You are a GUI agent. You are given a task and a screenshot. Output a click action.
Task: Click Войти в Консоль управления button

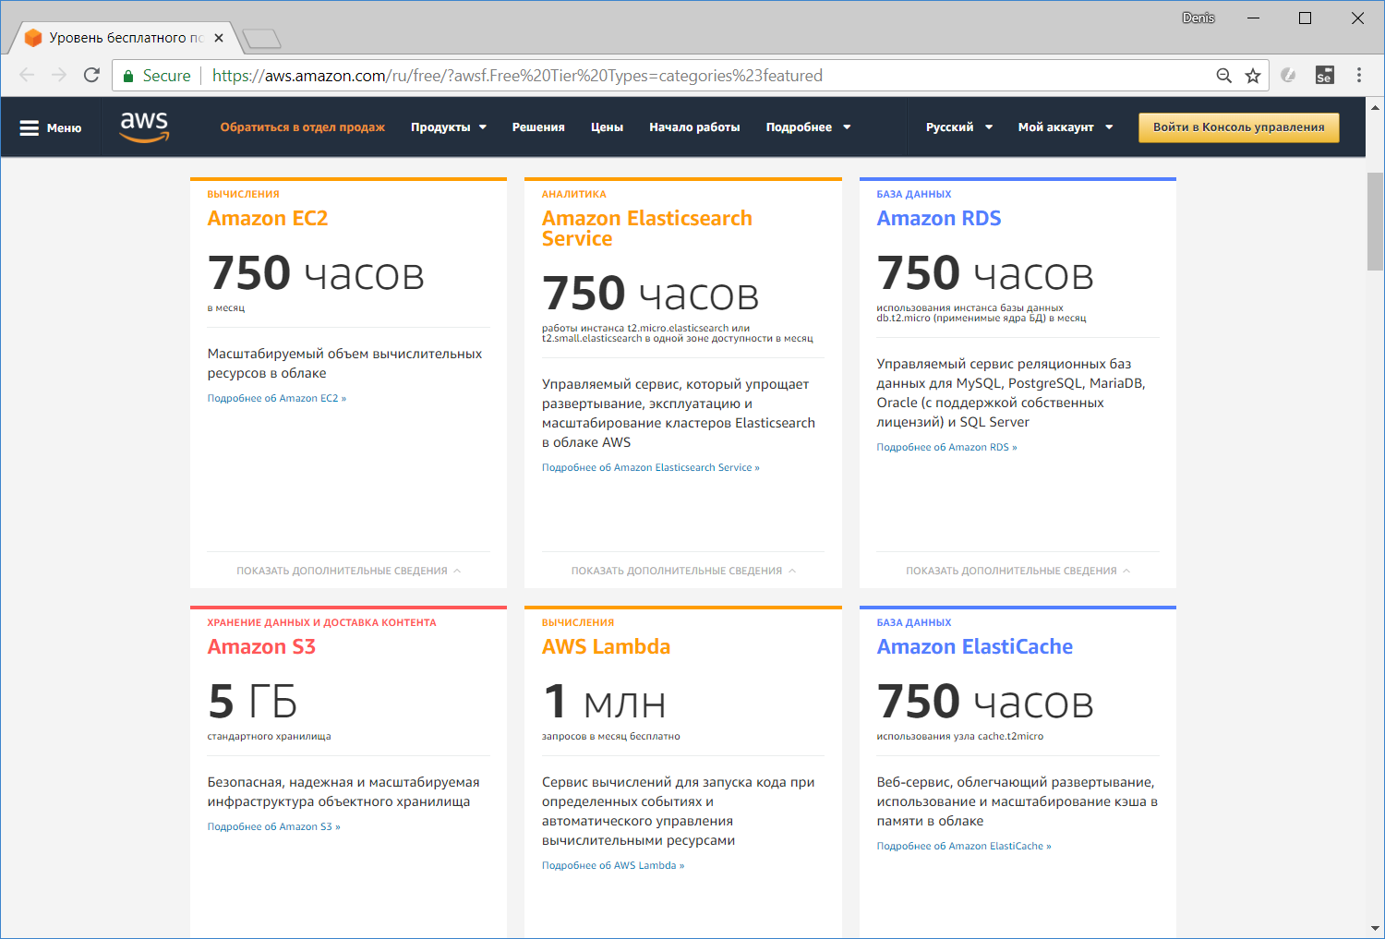tap(1238, 126)
